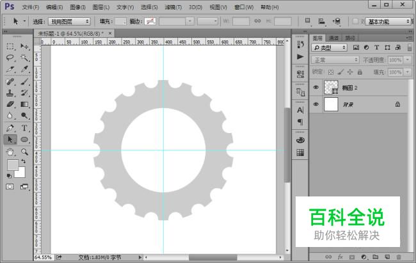
Task: Toggle lock image pixels
Action: [340, 72]
